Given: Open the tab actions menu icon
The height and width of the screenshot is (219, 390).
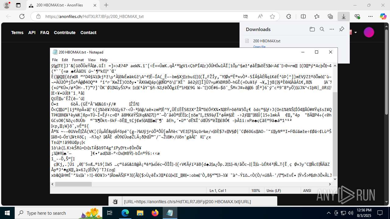Looking at the screenshot, I should [18, 5].
